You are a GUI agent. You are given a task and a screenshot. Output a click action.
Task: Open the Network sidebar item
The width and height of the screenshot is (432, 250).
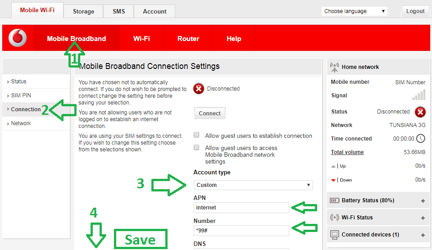pos(36,123)
